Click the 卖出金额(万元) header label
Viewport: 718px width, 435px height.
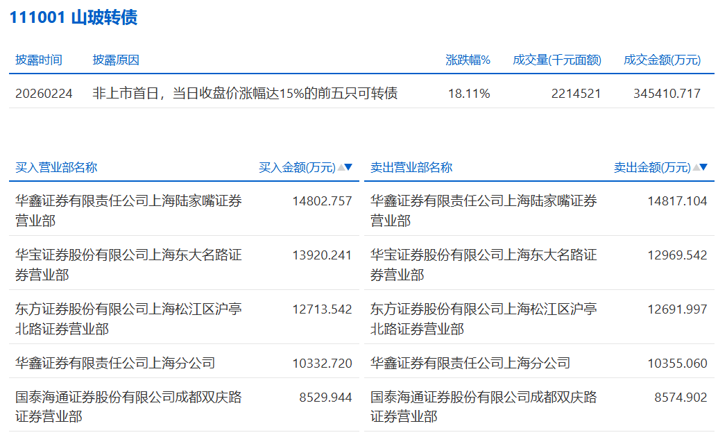(x=652, y=168)
